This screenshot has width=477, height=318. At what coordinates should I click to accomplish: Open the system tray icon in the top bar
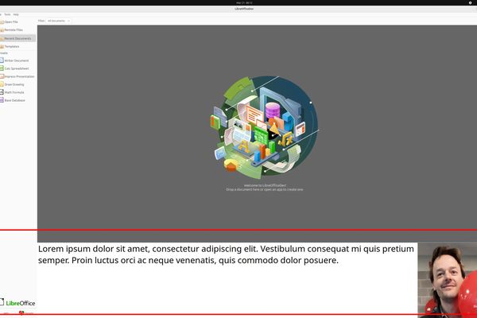[470, 2]
